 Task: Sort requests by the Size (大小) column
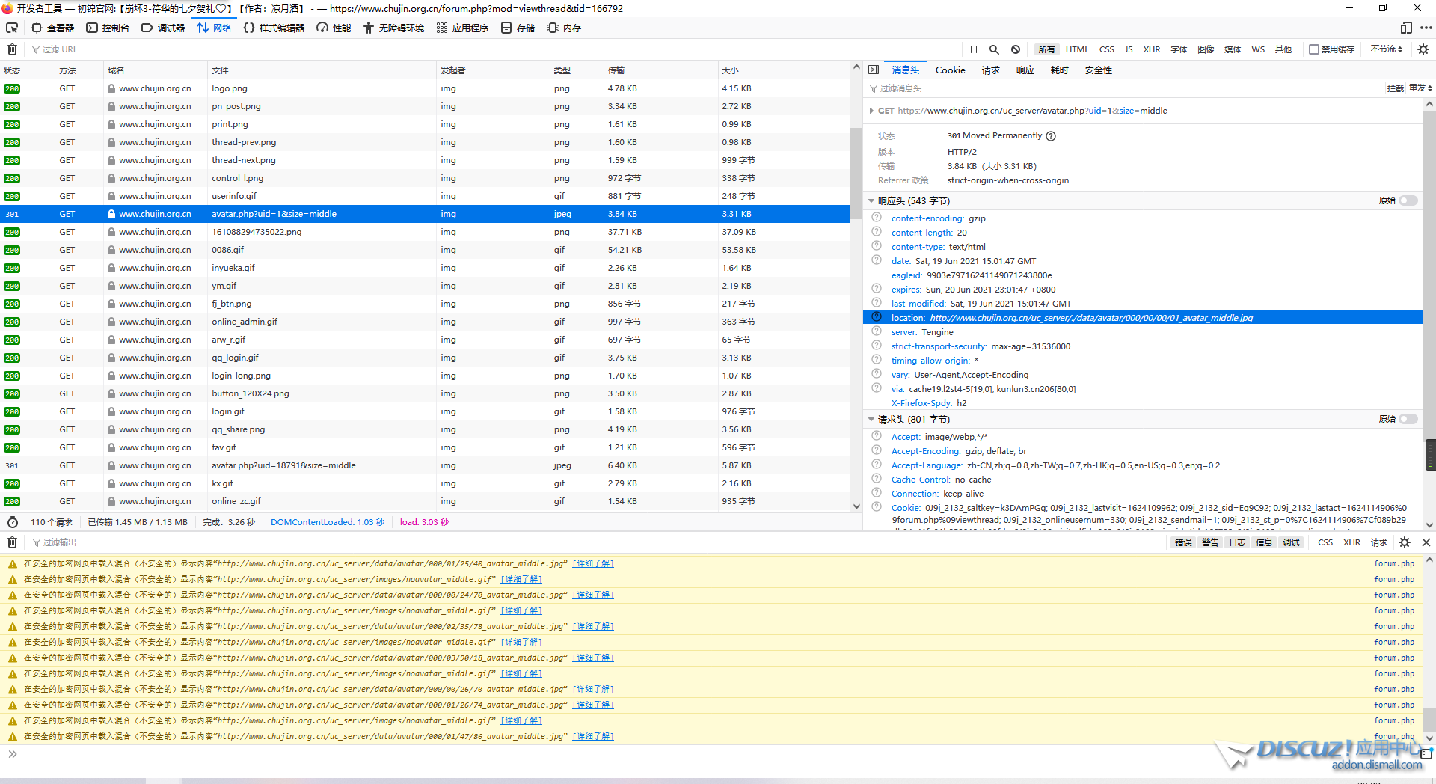coord(783,70)
